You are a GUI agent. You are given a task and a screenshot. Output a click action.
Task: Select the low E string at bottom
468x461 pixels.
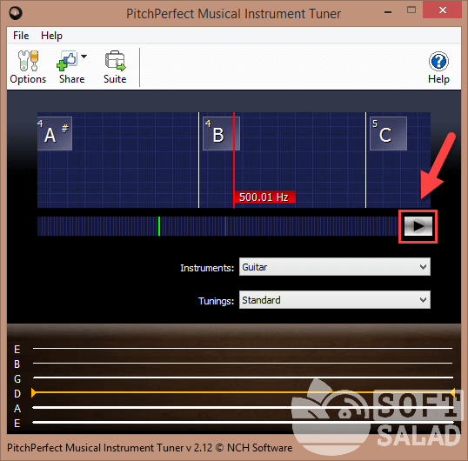[x=243, y=422]
